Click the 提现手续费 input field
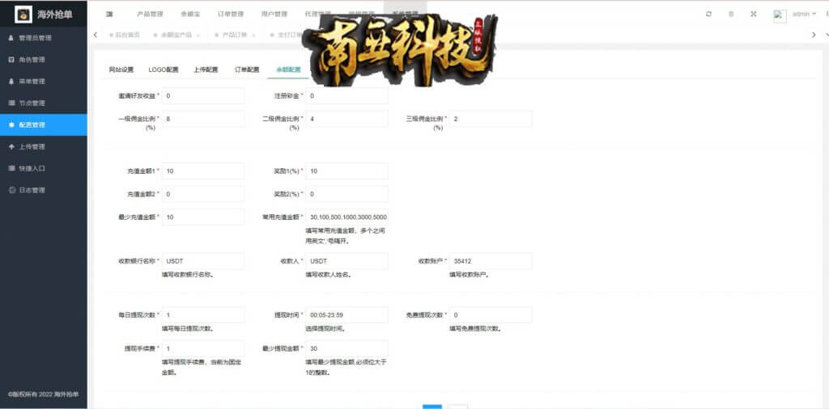 coord(203,348)
